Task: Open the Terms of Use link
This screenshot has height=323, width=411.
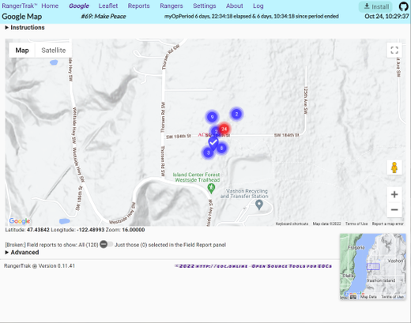Action: [356, 223]
